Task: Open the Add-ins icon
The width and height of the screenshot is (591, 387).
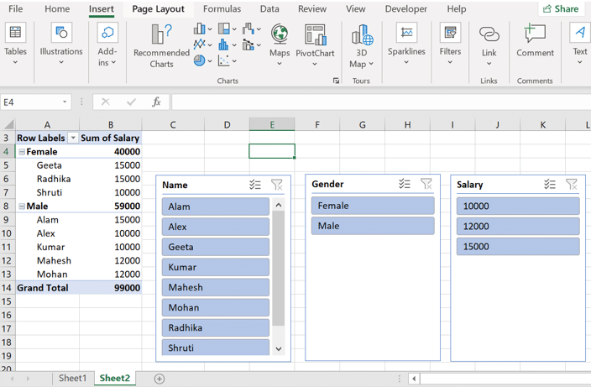Action: tap(107, 33)
